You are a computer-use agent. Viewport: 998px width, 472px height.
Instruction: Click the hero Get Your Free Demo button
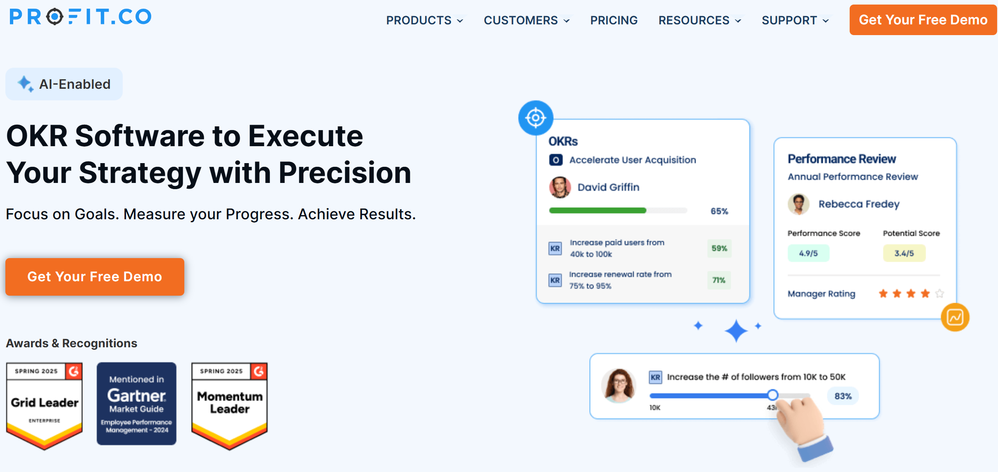coord(95,277)
